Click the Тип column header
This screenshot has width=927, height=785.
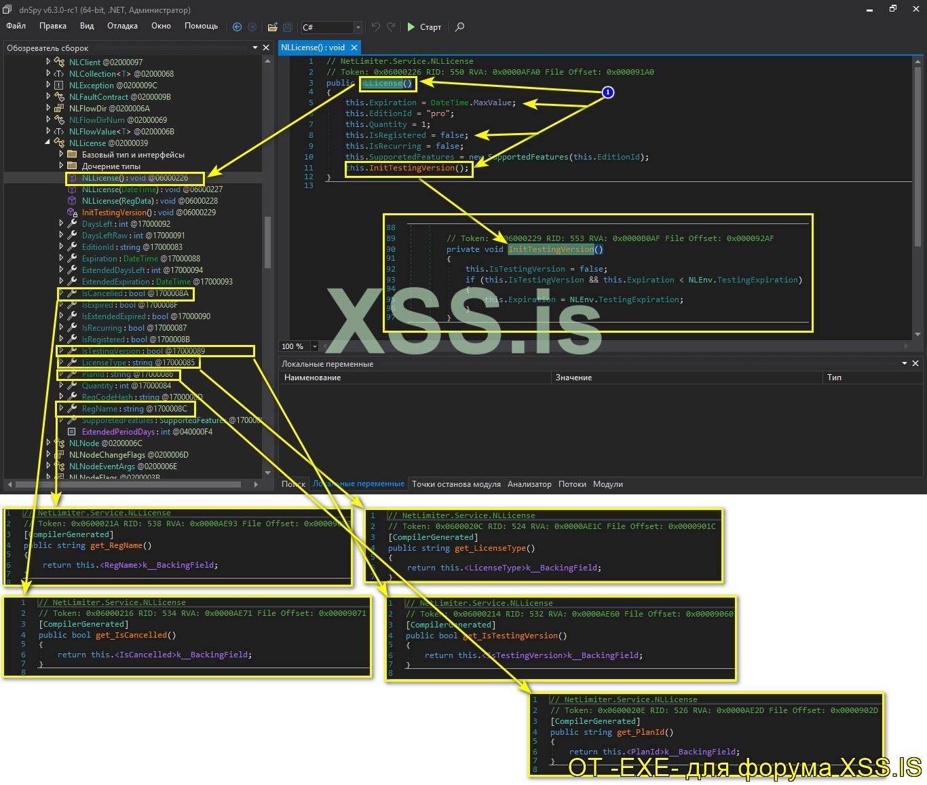pos(873,378)
